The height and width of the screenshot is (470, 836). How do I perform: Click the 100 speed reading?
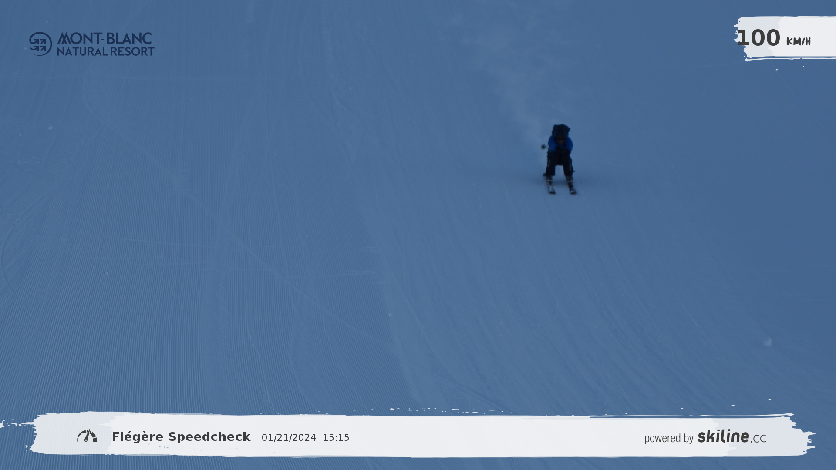758,38
